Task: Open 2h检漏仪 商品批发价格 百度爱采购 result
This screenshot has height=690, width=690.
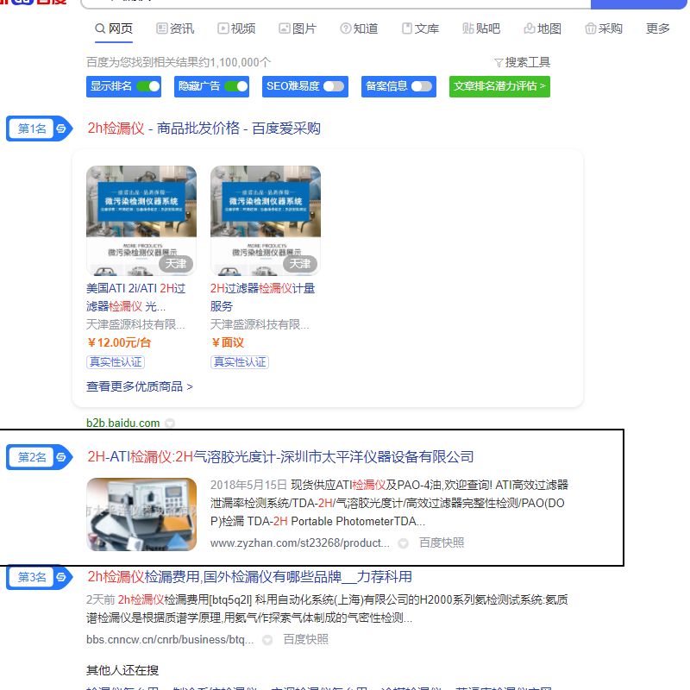Action: (x=204, y=128)
